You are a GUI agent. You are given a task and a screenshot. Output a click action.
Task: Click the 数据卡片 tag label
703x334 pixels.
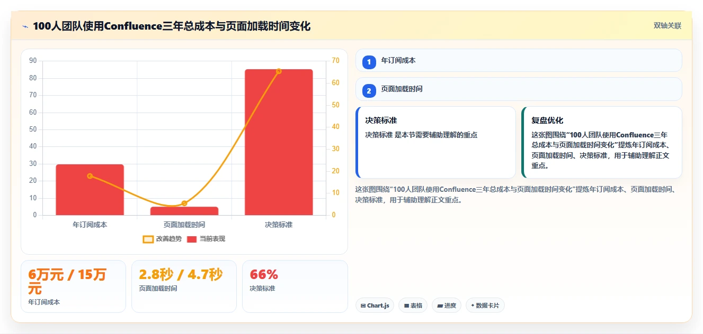point(487,305)
